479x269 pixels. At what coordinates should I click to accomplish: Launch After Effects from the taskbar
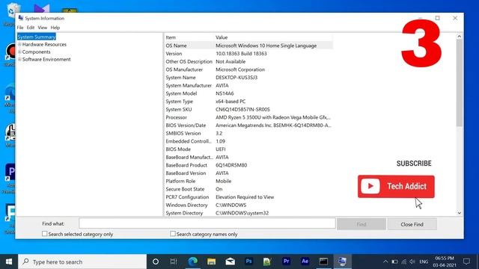point(305,262)
